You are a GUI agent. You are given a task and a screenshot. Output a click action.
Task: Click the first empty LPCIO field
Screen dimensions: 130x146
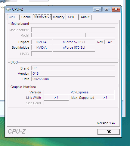[42, 54]
